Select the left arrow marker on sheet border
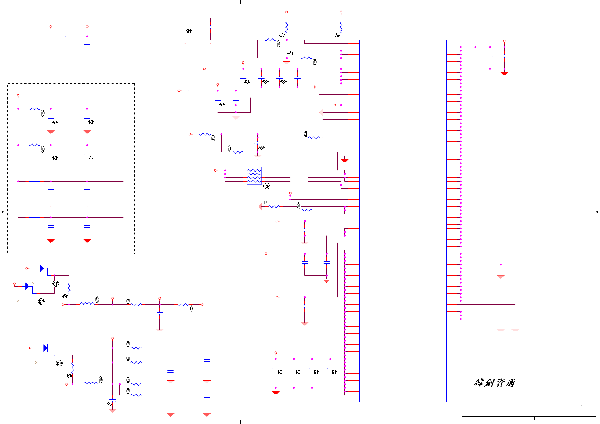The image size is (600, 424). [2, 212]
